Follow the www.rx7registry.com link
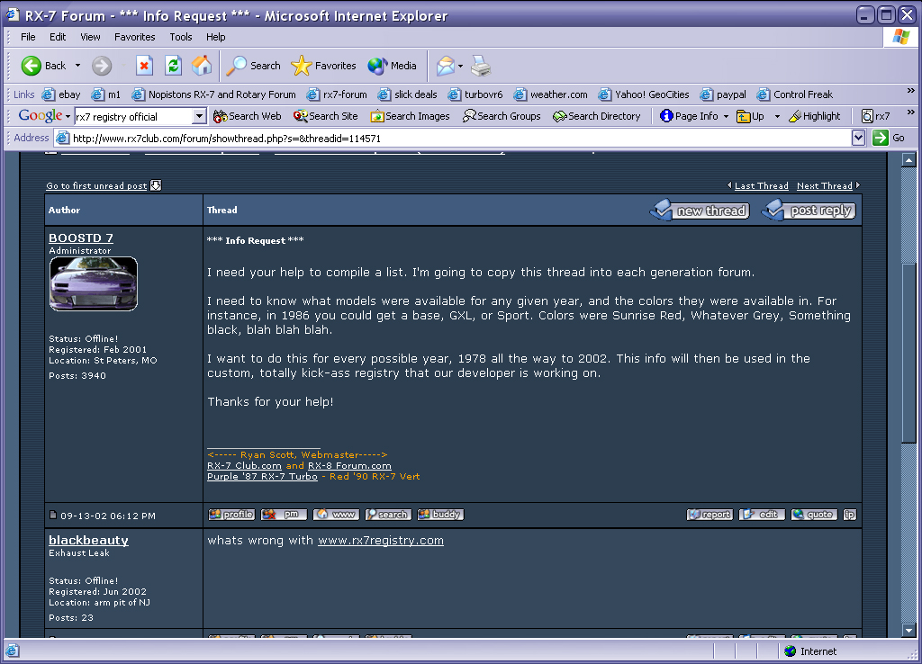The width and height of the screenshot is (922, 664). (380, 541)
